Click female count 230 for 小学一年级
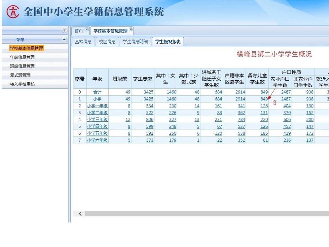The image size is (329, 247). pyautogui.click(x=173, y=106)
